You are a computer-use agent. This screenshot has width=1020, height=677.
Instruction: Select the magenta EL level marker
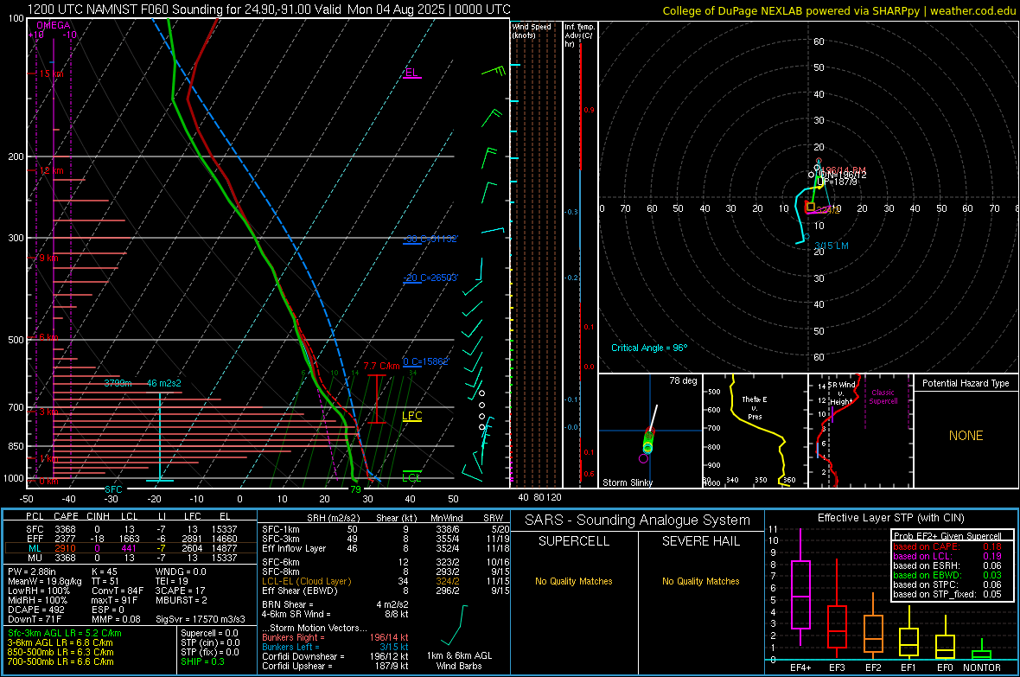pos(411,73)
